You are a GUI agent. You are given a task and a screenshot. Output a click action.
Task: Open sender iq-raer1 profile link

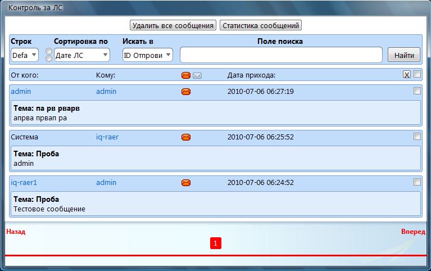[x=24, y=183]
